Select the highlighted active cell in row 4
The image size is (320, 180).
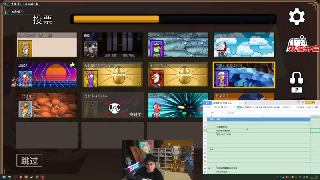315,130
